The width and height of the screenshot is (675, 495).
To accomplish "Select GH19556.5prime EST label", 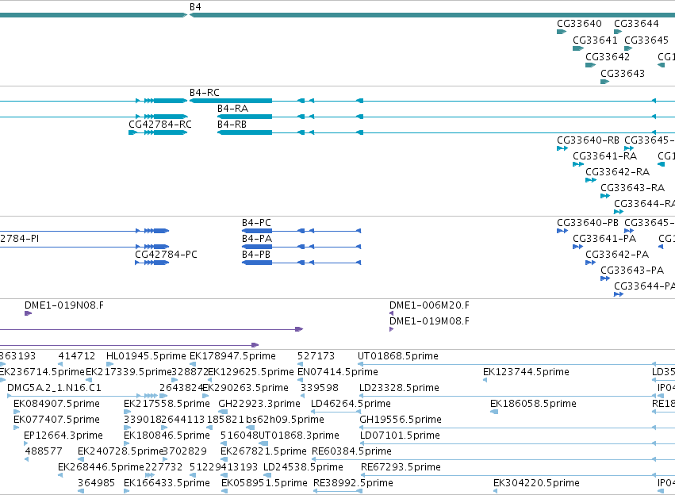I will pos(401,420).
